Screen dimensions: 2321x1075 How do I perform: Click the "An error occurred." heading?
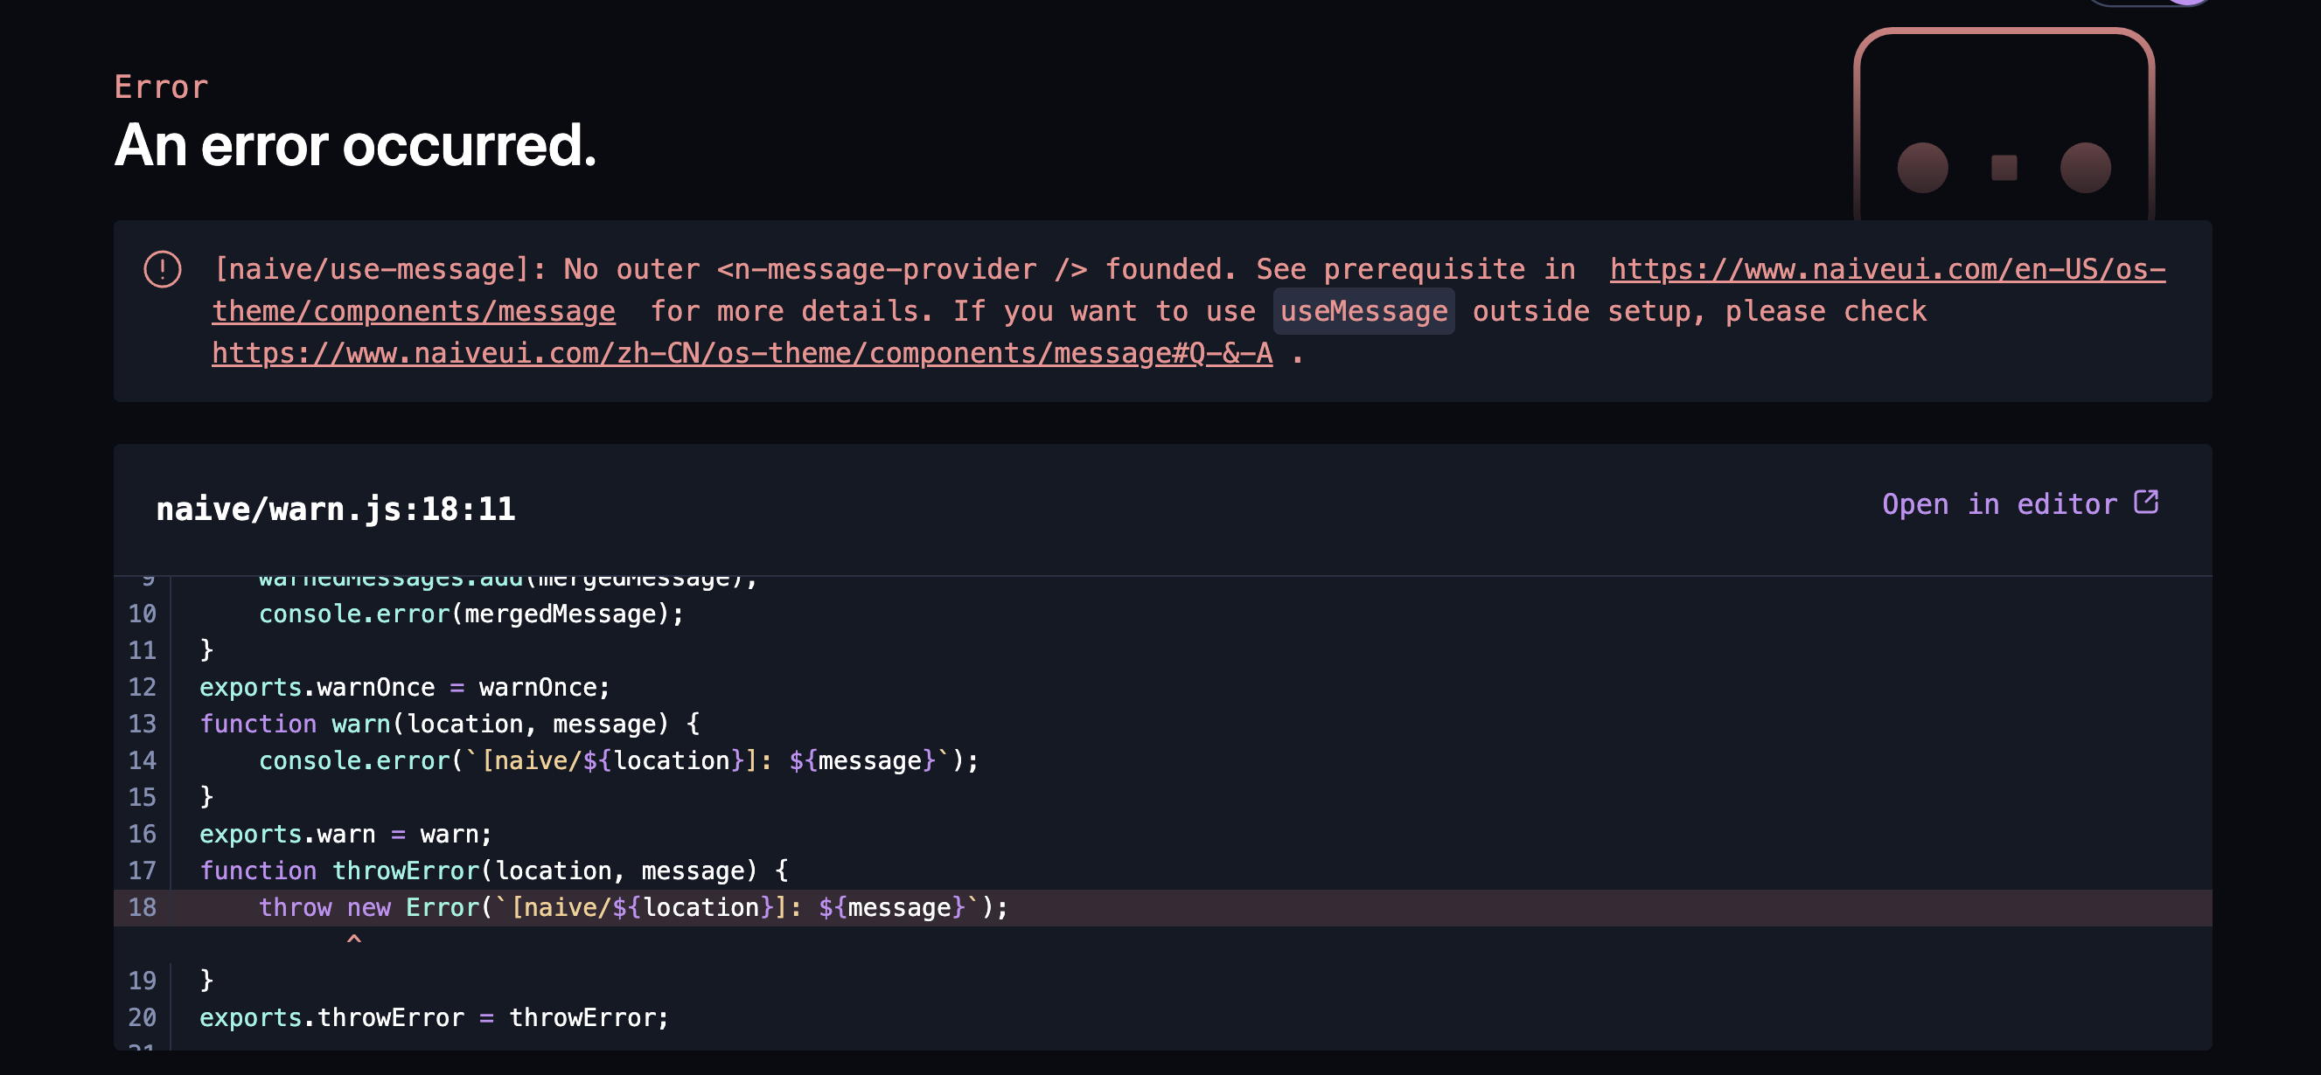click(355, 145)
